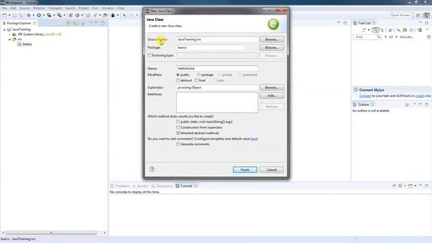Click the Search flashlight toolbar icon

pos(95,15)
